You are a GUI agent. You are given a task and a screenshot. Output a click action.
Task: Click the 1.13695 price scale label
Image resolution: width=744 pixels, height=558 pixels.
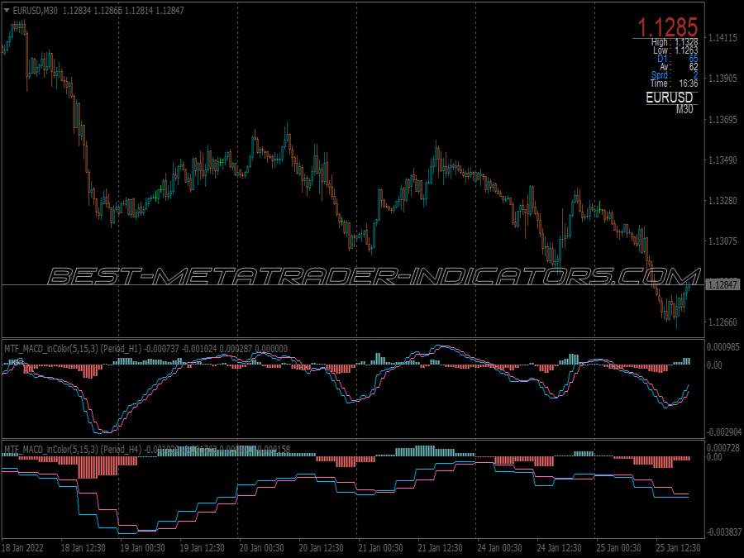coord(723,120)
